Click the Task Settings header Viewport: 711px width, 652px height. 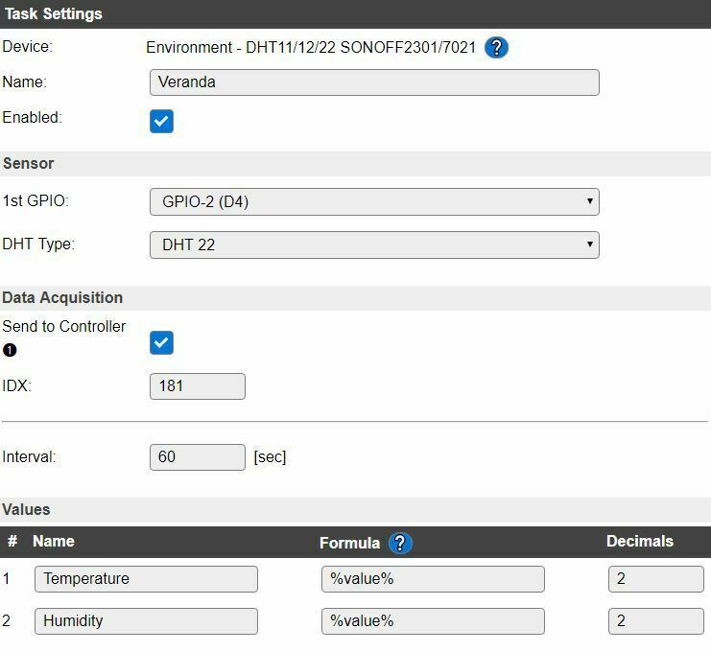(54, 14)
